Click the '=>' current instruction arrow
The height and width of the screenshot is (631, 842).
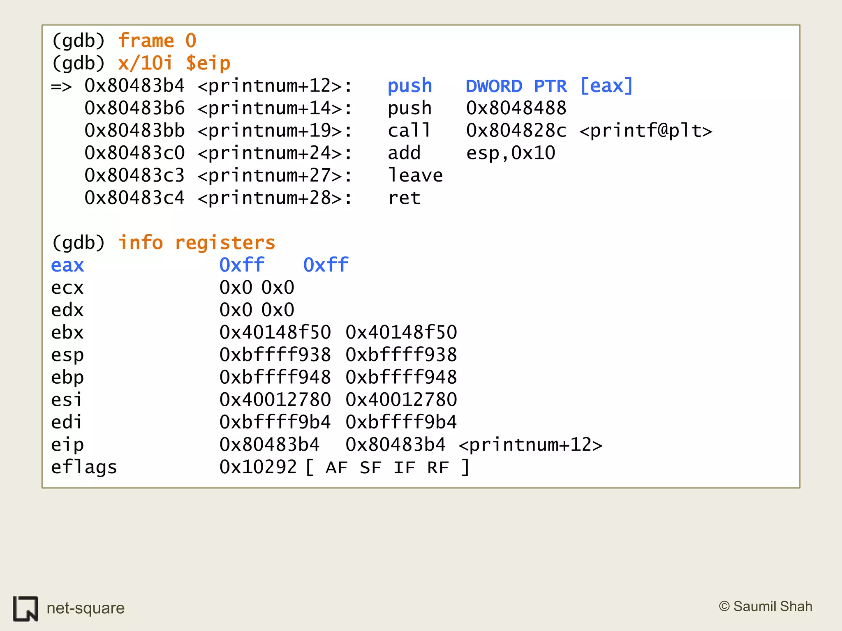[x=61, y=86]
